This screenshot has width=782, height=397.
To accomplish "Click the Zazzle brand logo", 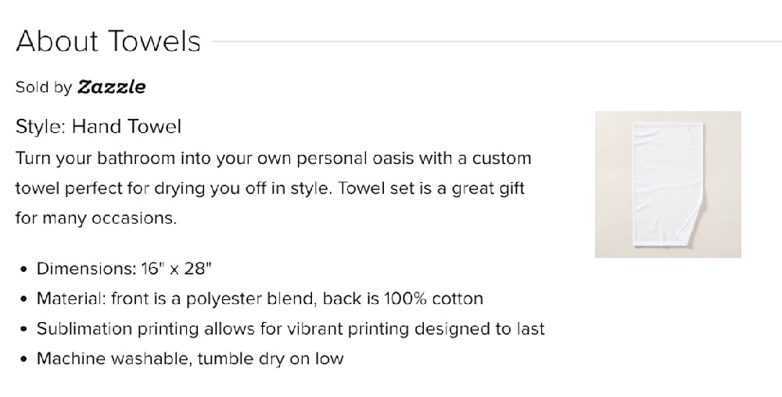I will click(x=111, y=87).
